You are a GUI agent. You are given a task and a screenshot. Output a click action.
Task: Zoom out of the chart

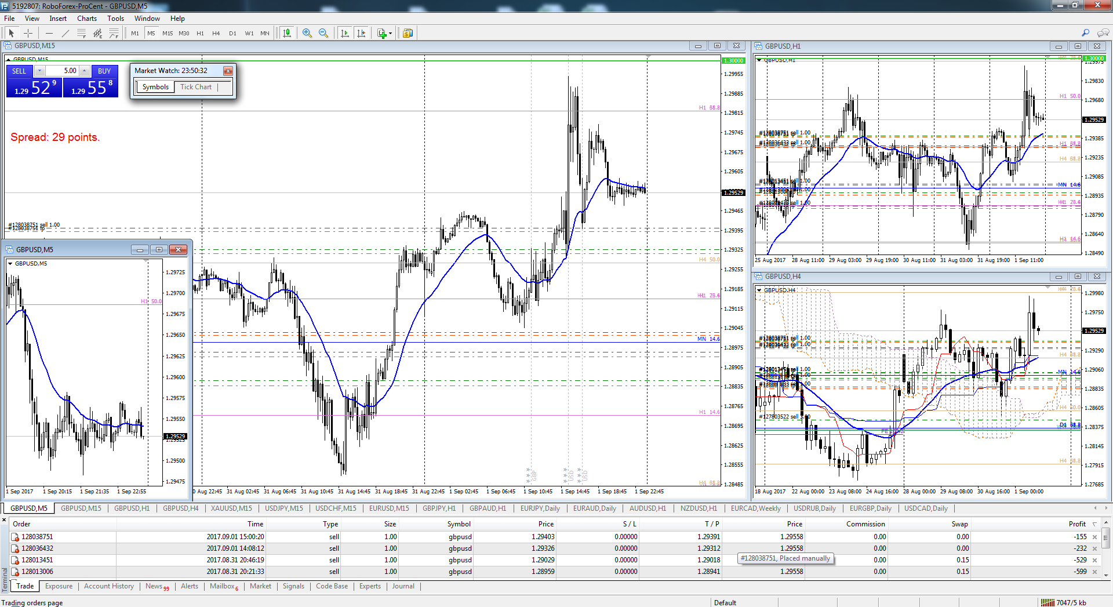323,33
